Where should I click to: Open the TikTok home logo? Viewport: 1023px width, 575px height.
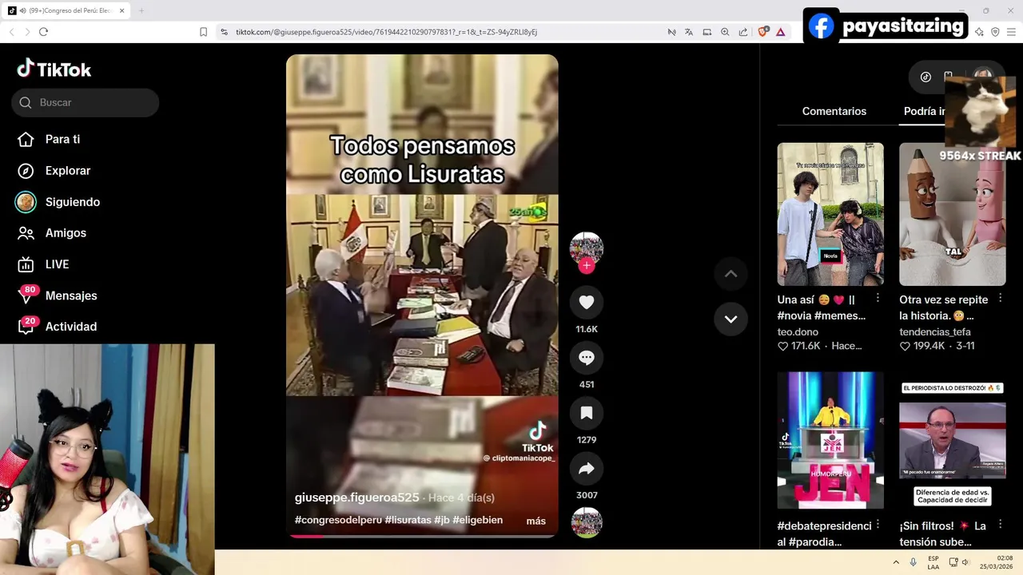coord(54,69)
